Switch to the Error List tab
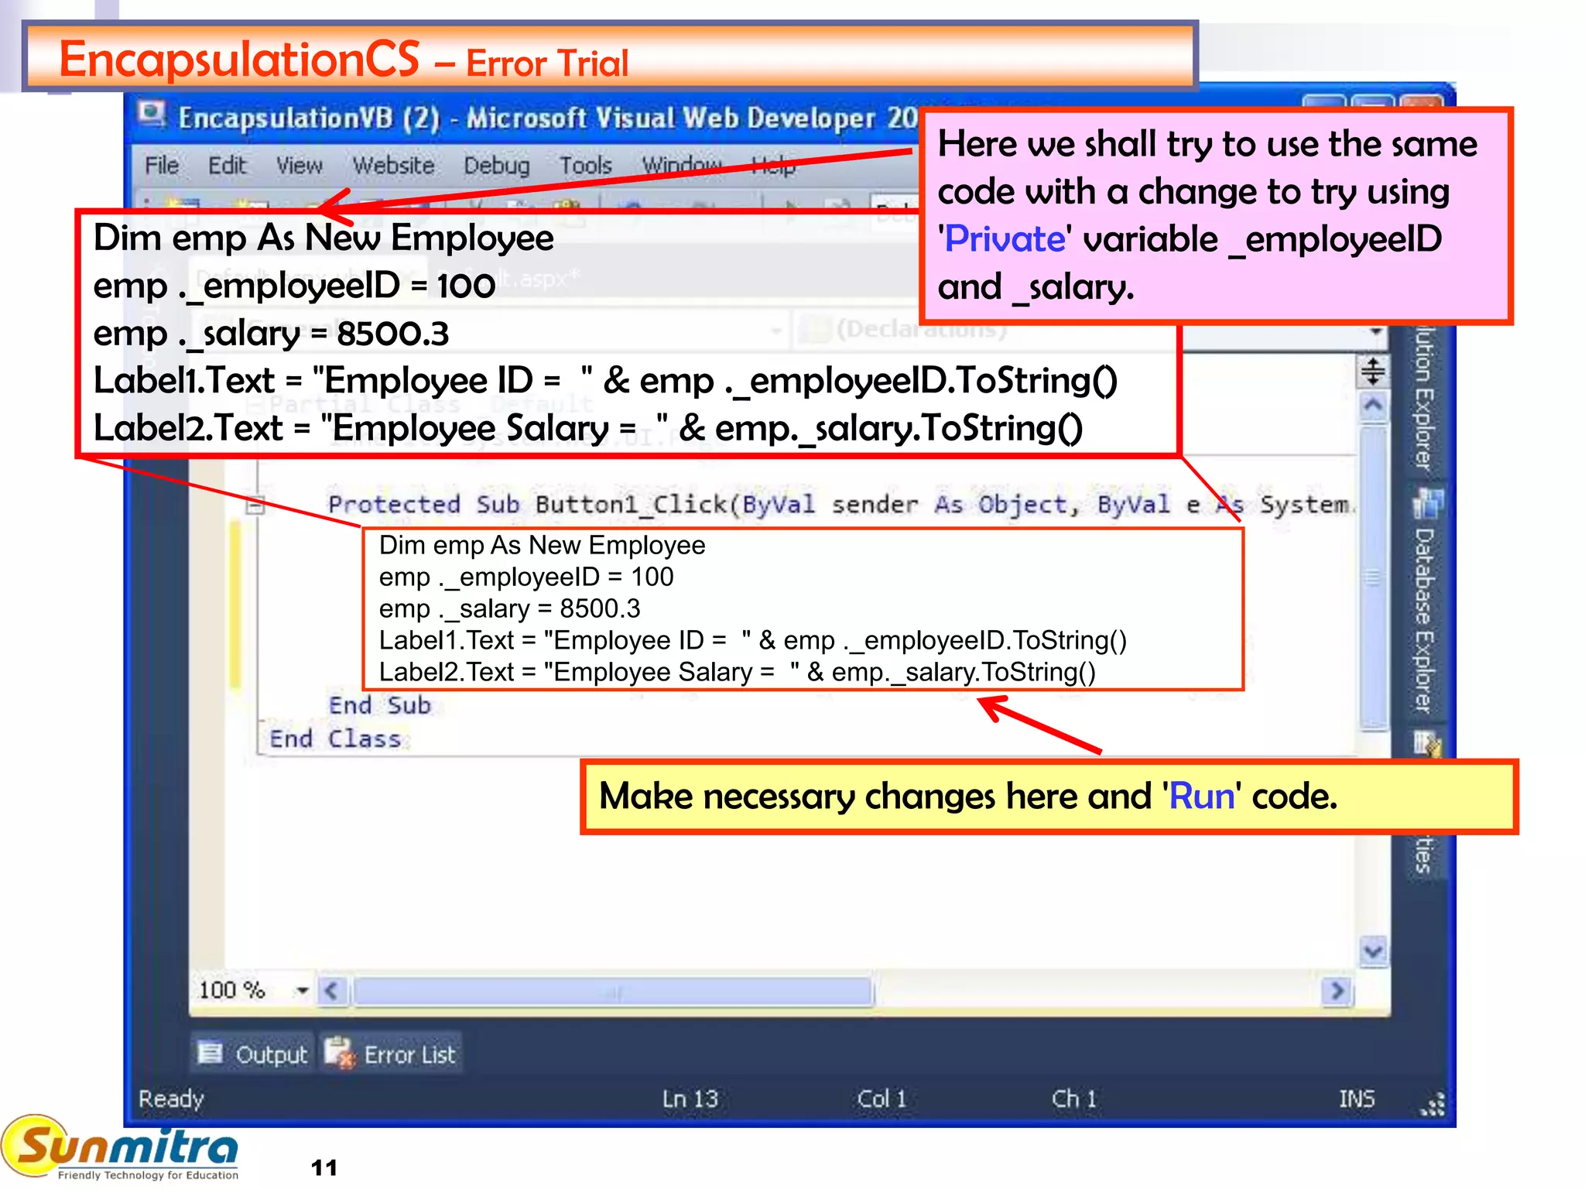This screenshot has height=1189, width=1585. point(409,1055)
